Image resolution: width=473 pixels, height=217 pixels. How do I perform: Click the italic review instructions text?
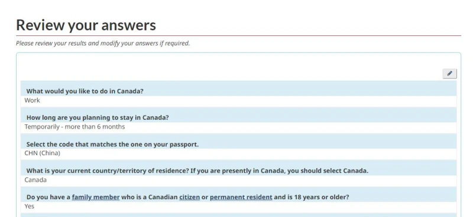click(x=103, y=43)
